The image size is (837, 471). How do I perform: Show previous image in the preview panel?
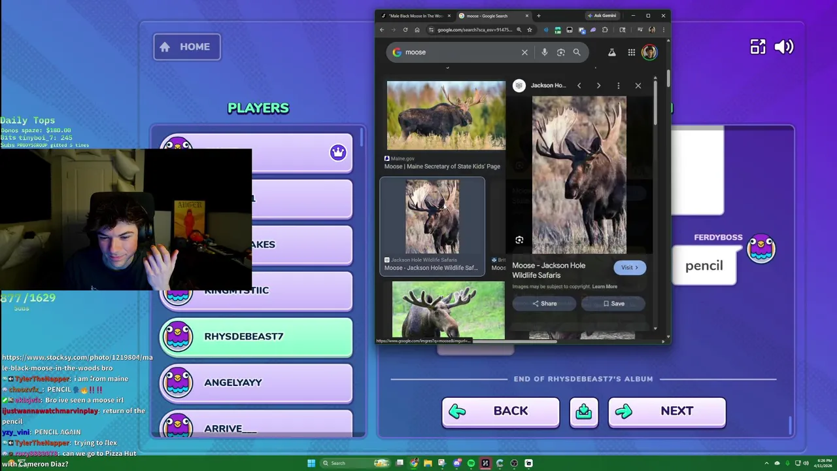[x=579, y=86]
